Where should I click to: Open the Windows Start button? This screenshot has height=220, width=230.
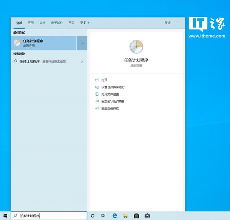tap(5, 216)
